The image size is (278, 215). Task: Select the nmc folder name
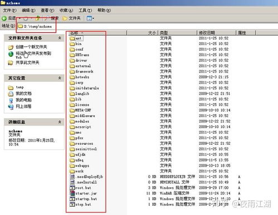coord(79,133)
